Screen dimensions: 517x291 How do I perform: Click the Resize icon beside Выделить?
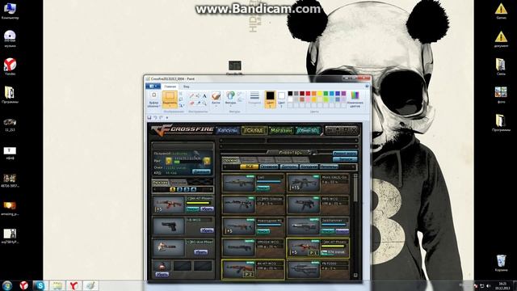[181, 99]
